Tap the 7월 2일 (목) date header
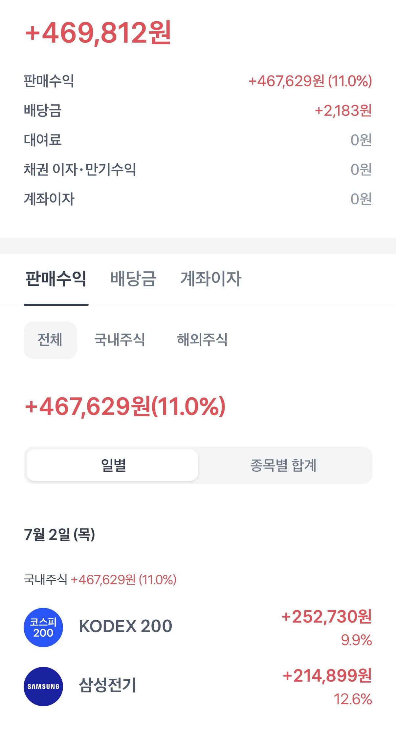Viewport: 396px width, 742px height. 59,535
